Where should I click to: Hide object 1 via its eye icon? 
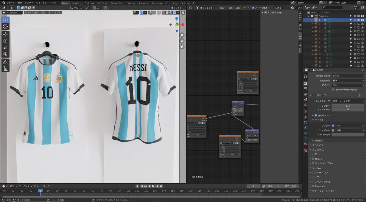[355, 20]
